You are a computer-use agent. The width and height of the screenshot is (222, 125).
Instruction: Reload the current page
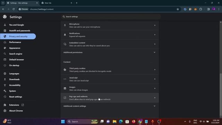tap(14, 9)
